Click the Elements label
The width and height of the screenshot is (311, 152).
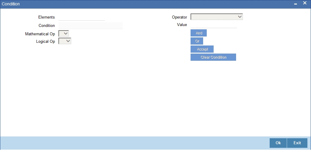coord(47,17)
